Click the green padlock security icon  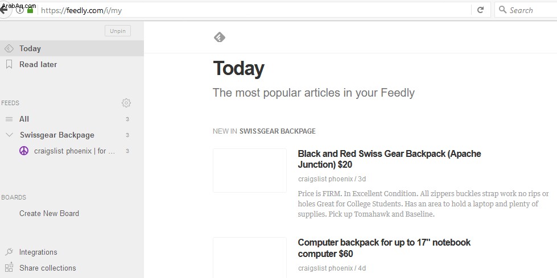(30, 10)
